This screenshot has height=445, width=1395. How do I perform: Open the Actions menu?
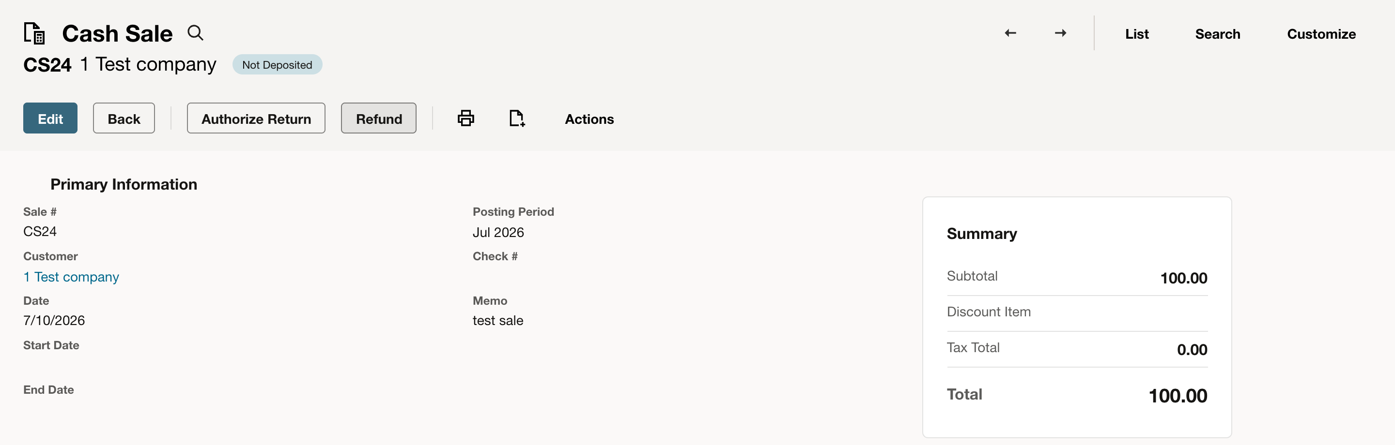click(x=589, y=119)
